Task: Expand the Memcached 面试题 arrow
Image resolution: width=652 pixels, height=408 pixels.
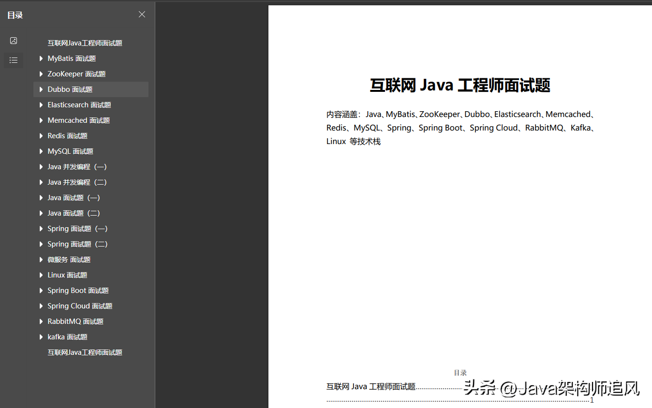Action: click(41, 120)
